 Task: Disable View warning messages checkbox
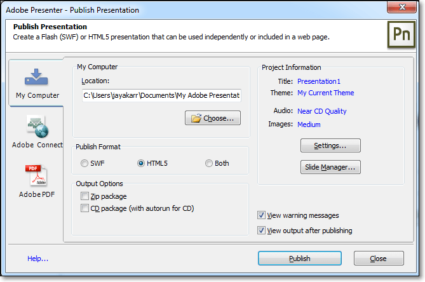point(262,215)
